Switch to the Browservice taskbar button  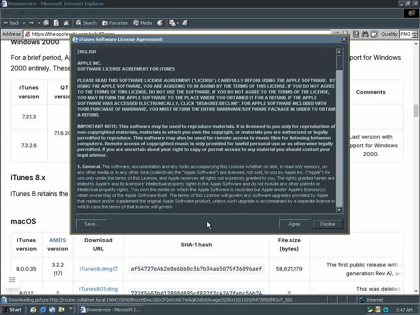point(110,310)
